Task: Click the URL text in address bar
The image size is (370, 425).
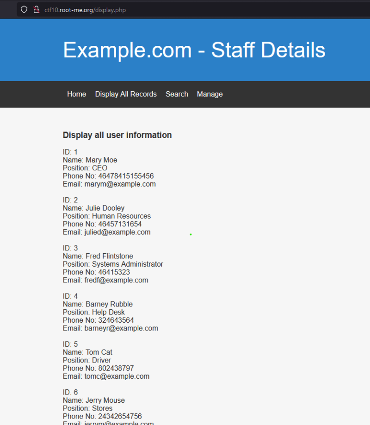Action: (85, 10)
